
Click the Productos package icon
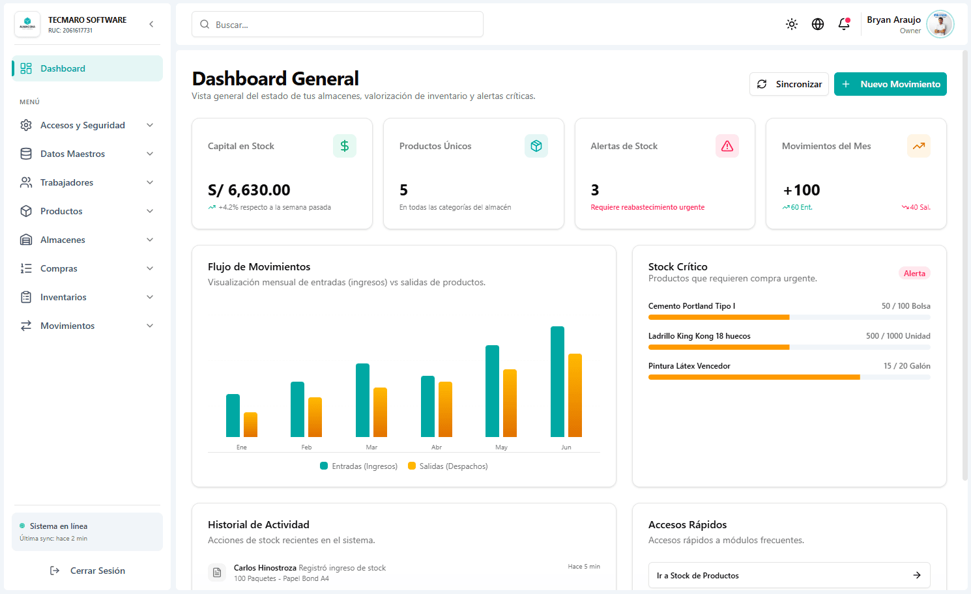26,211
